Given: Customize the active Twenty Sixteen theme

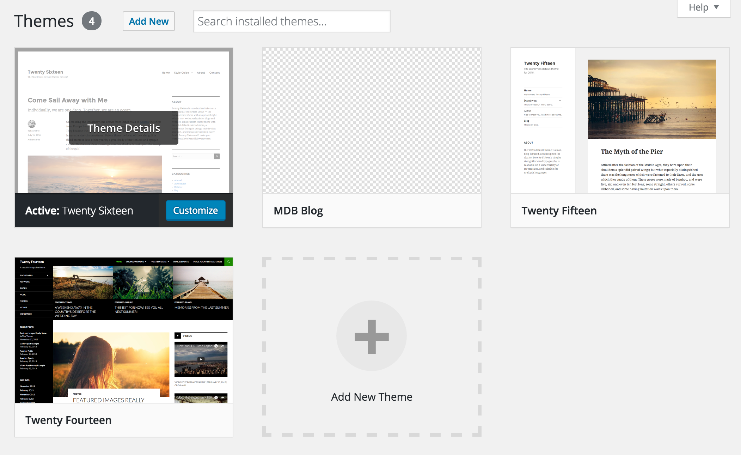Looking at the screenshot, I should (x=196, y=211).
